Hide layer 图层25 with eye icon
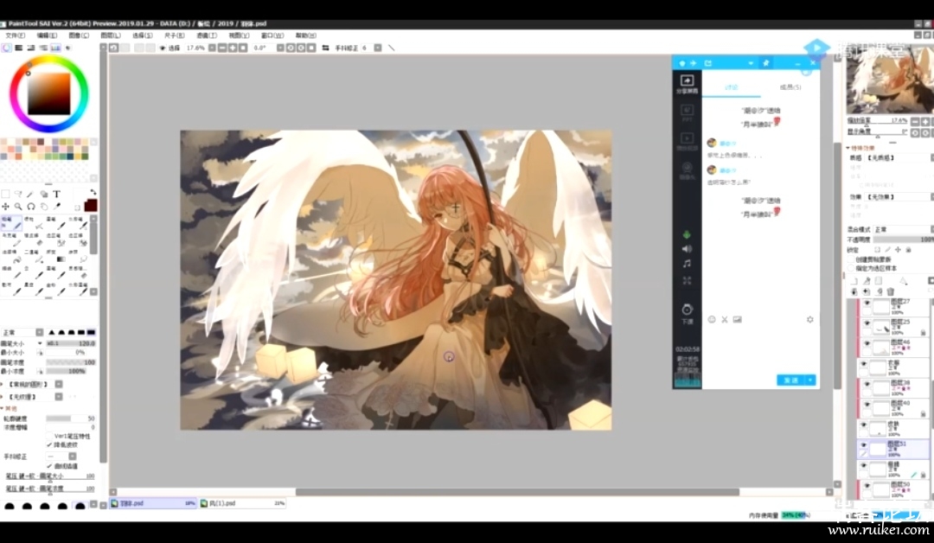This screenshot has height=543, width=934. pyautogui.click(x=867, y=324)
